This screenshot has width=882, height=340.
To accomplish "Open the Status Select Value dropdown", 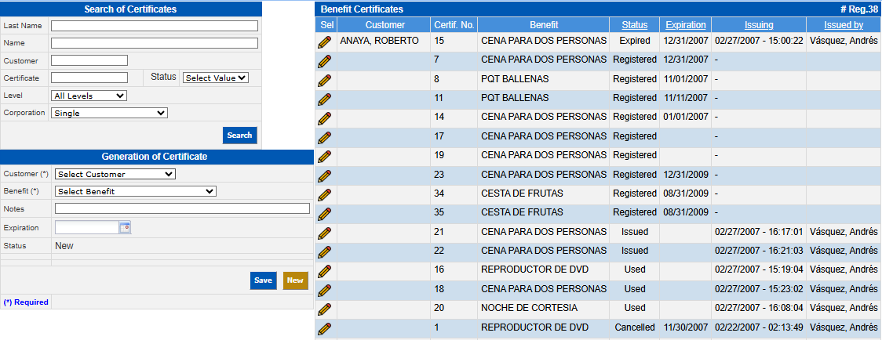I will point(215,78).
